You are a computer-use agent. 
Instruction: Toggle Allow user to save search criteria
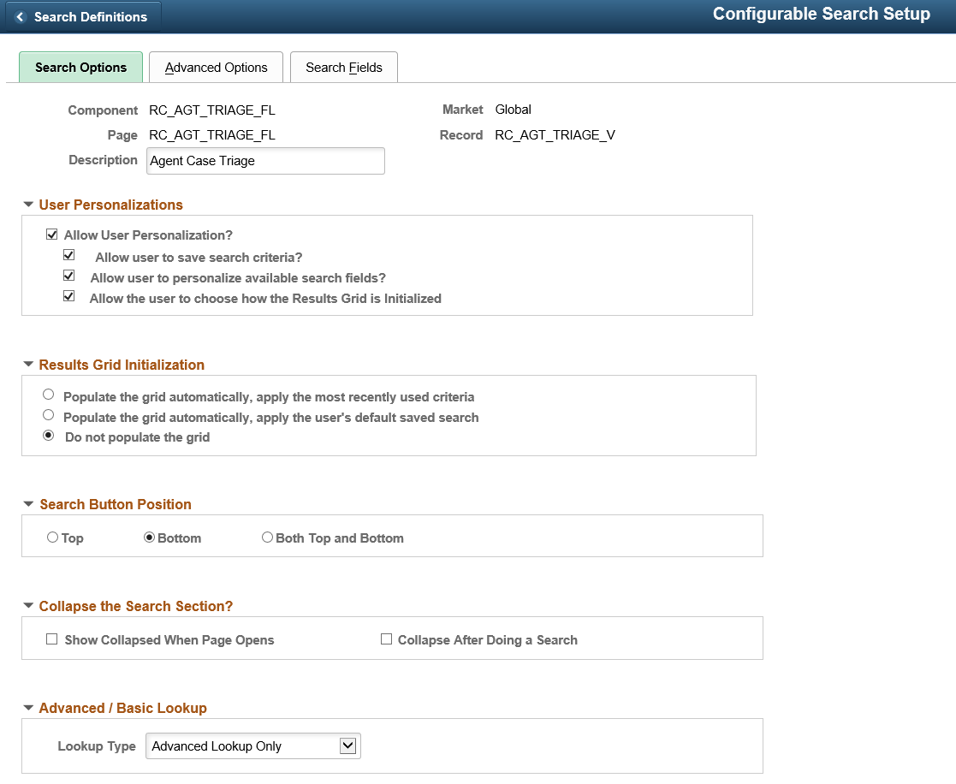coord(69,256)
